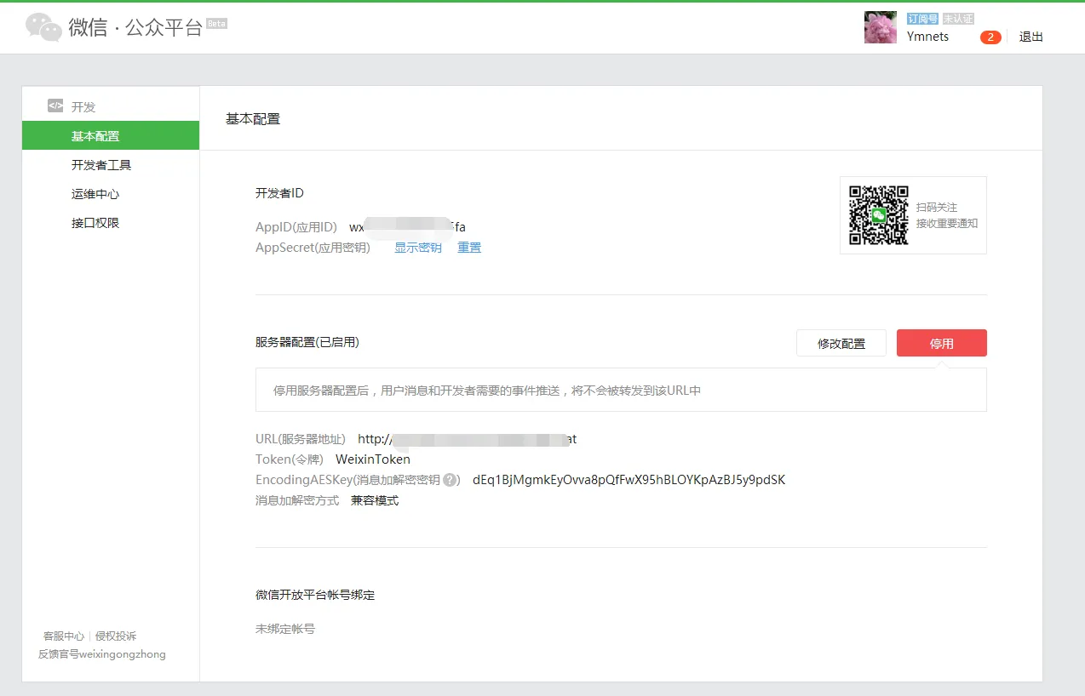Click 显示密钥 to reveal AppSecret
The image size is (1085, 696).
pyautogui.click(x=418, y=248)
